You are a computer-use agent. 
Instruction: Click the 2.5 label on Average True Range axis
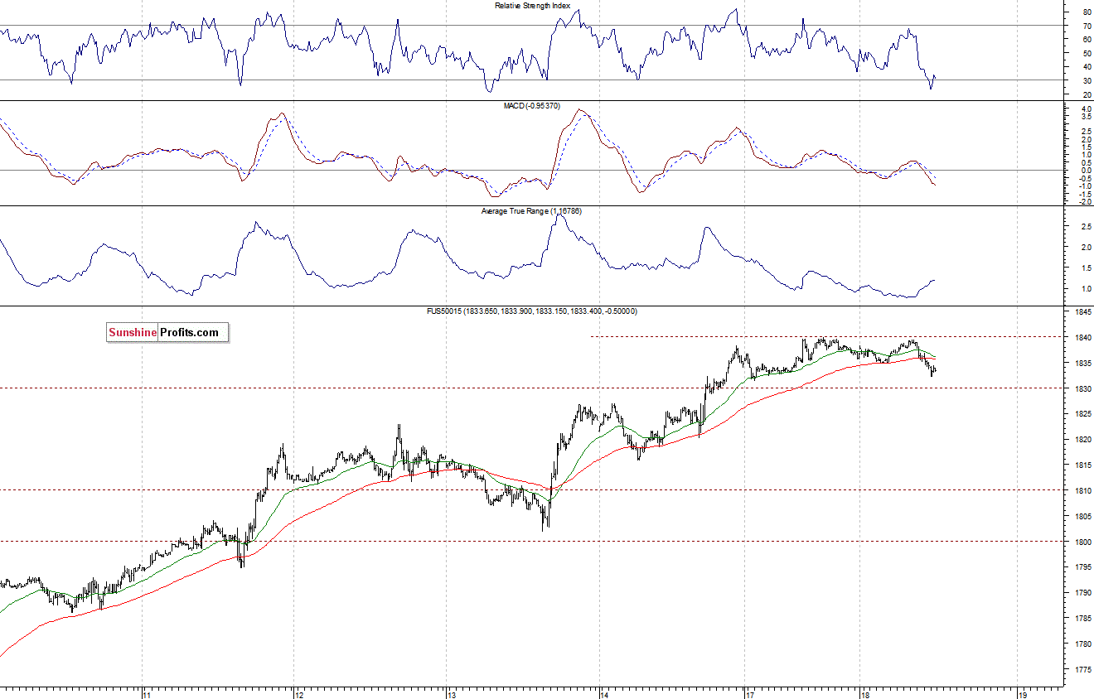1086,226
